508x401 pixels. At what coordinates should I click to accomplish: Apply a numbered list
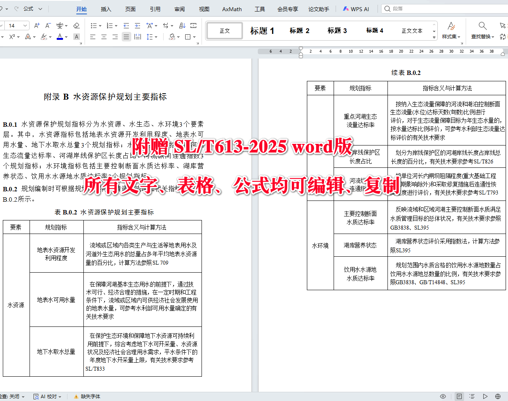click(111, 26)
